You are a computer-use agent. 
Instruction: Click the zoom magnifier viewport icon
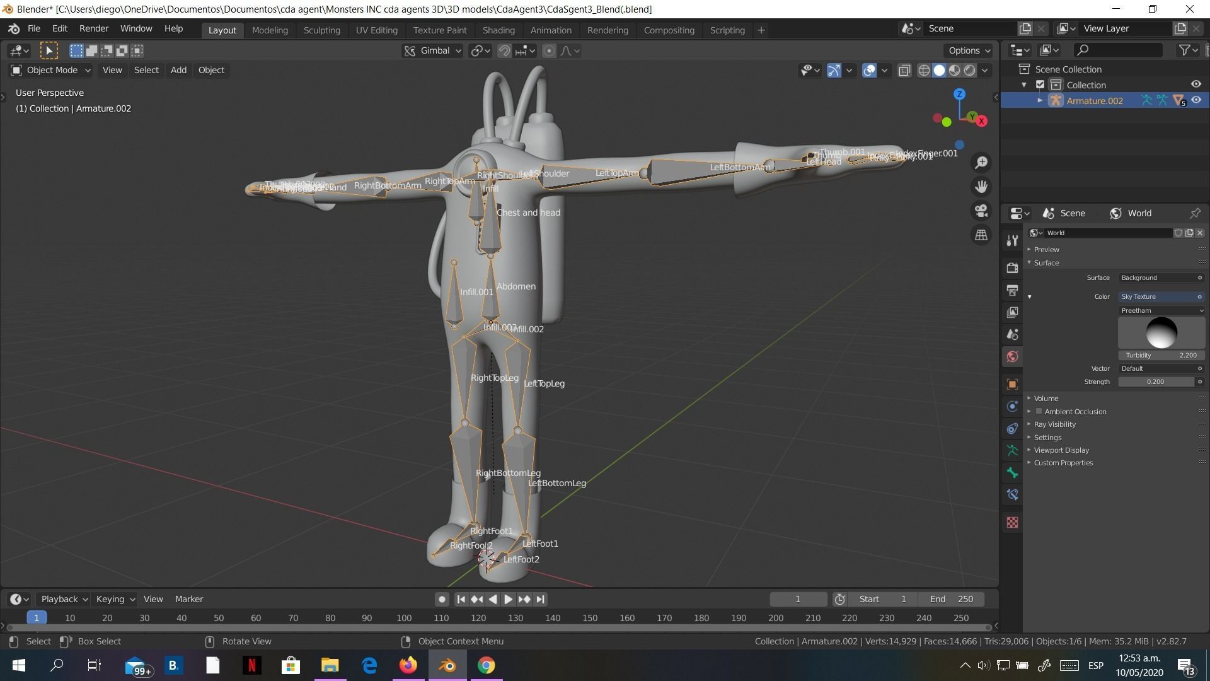981,163
